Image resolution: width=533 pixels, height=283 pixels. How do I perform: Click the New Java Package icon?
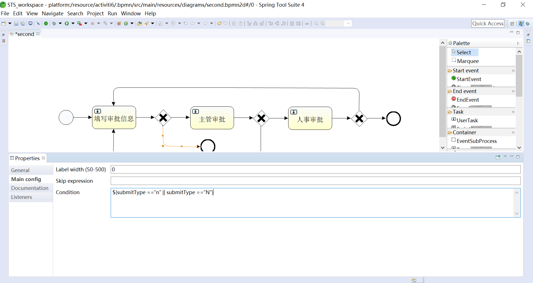pyautogui.click(x=119, y=23)
